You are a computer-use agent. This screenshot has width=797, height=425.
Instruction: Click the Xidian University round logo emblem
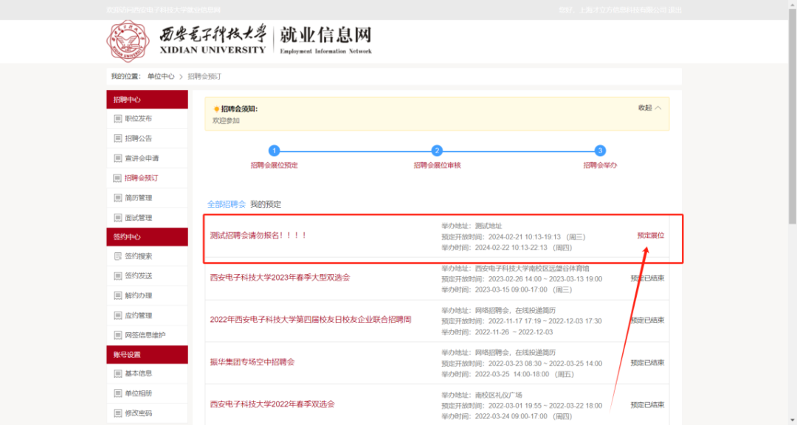(x=128, y=40)
